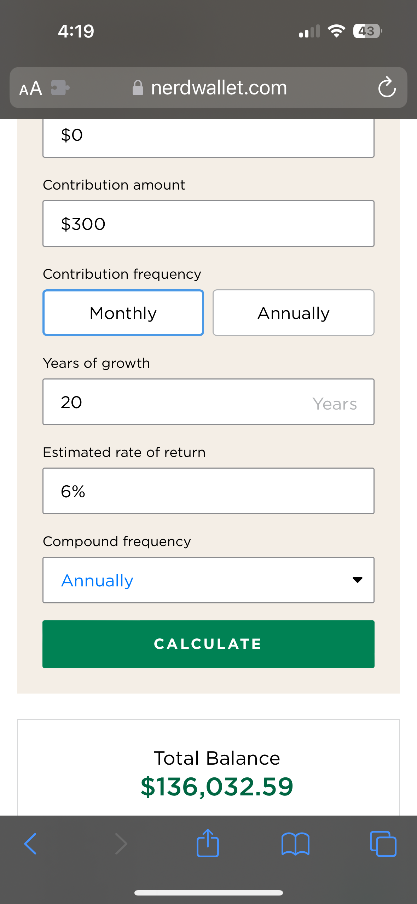This screenshot has height=904, width=417.
Task: Tap the extensions puzzle piece icon
Action: [60, 88]
